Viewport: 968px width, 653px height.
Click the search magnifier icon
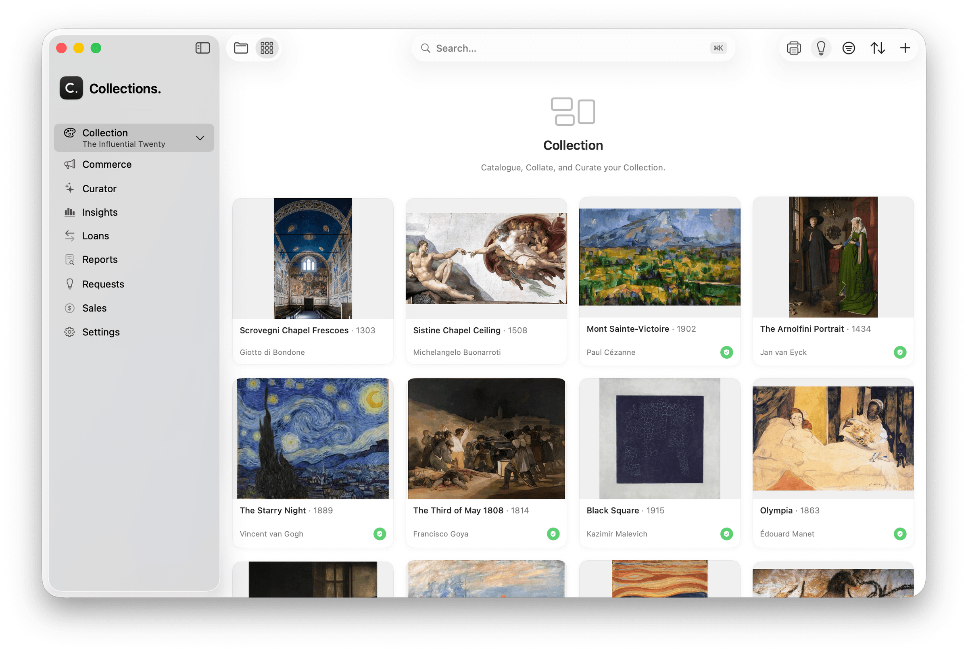click(x=425, y=48)
